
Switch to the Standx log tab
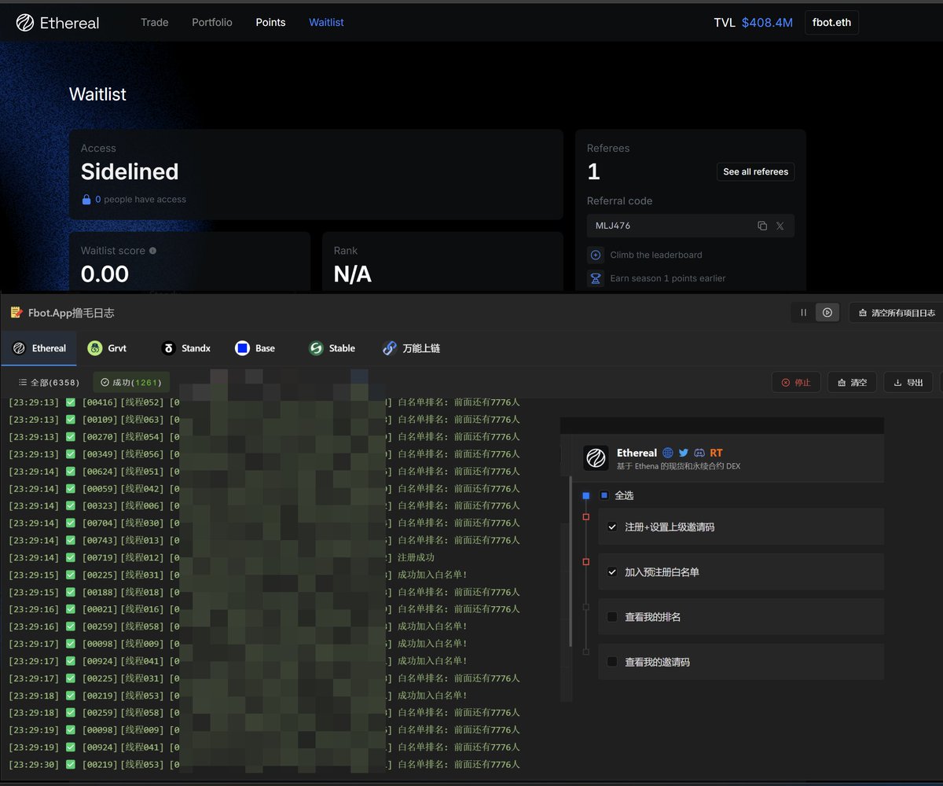[x=186, y=348]
